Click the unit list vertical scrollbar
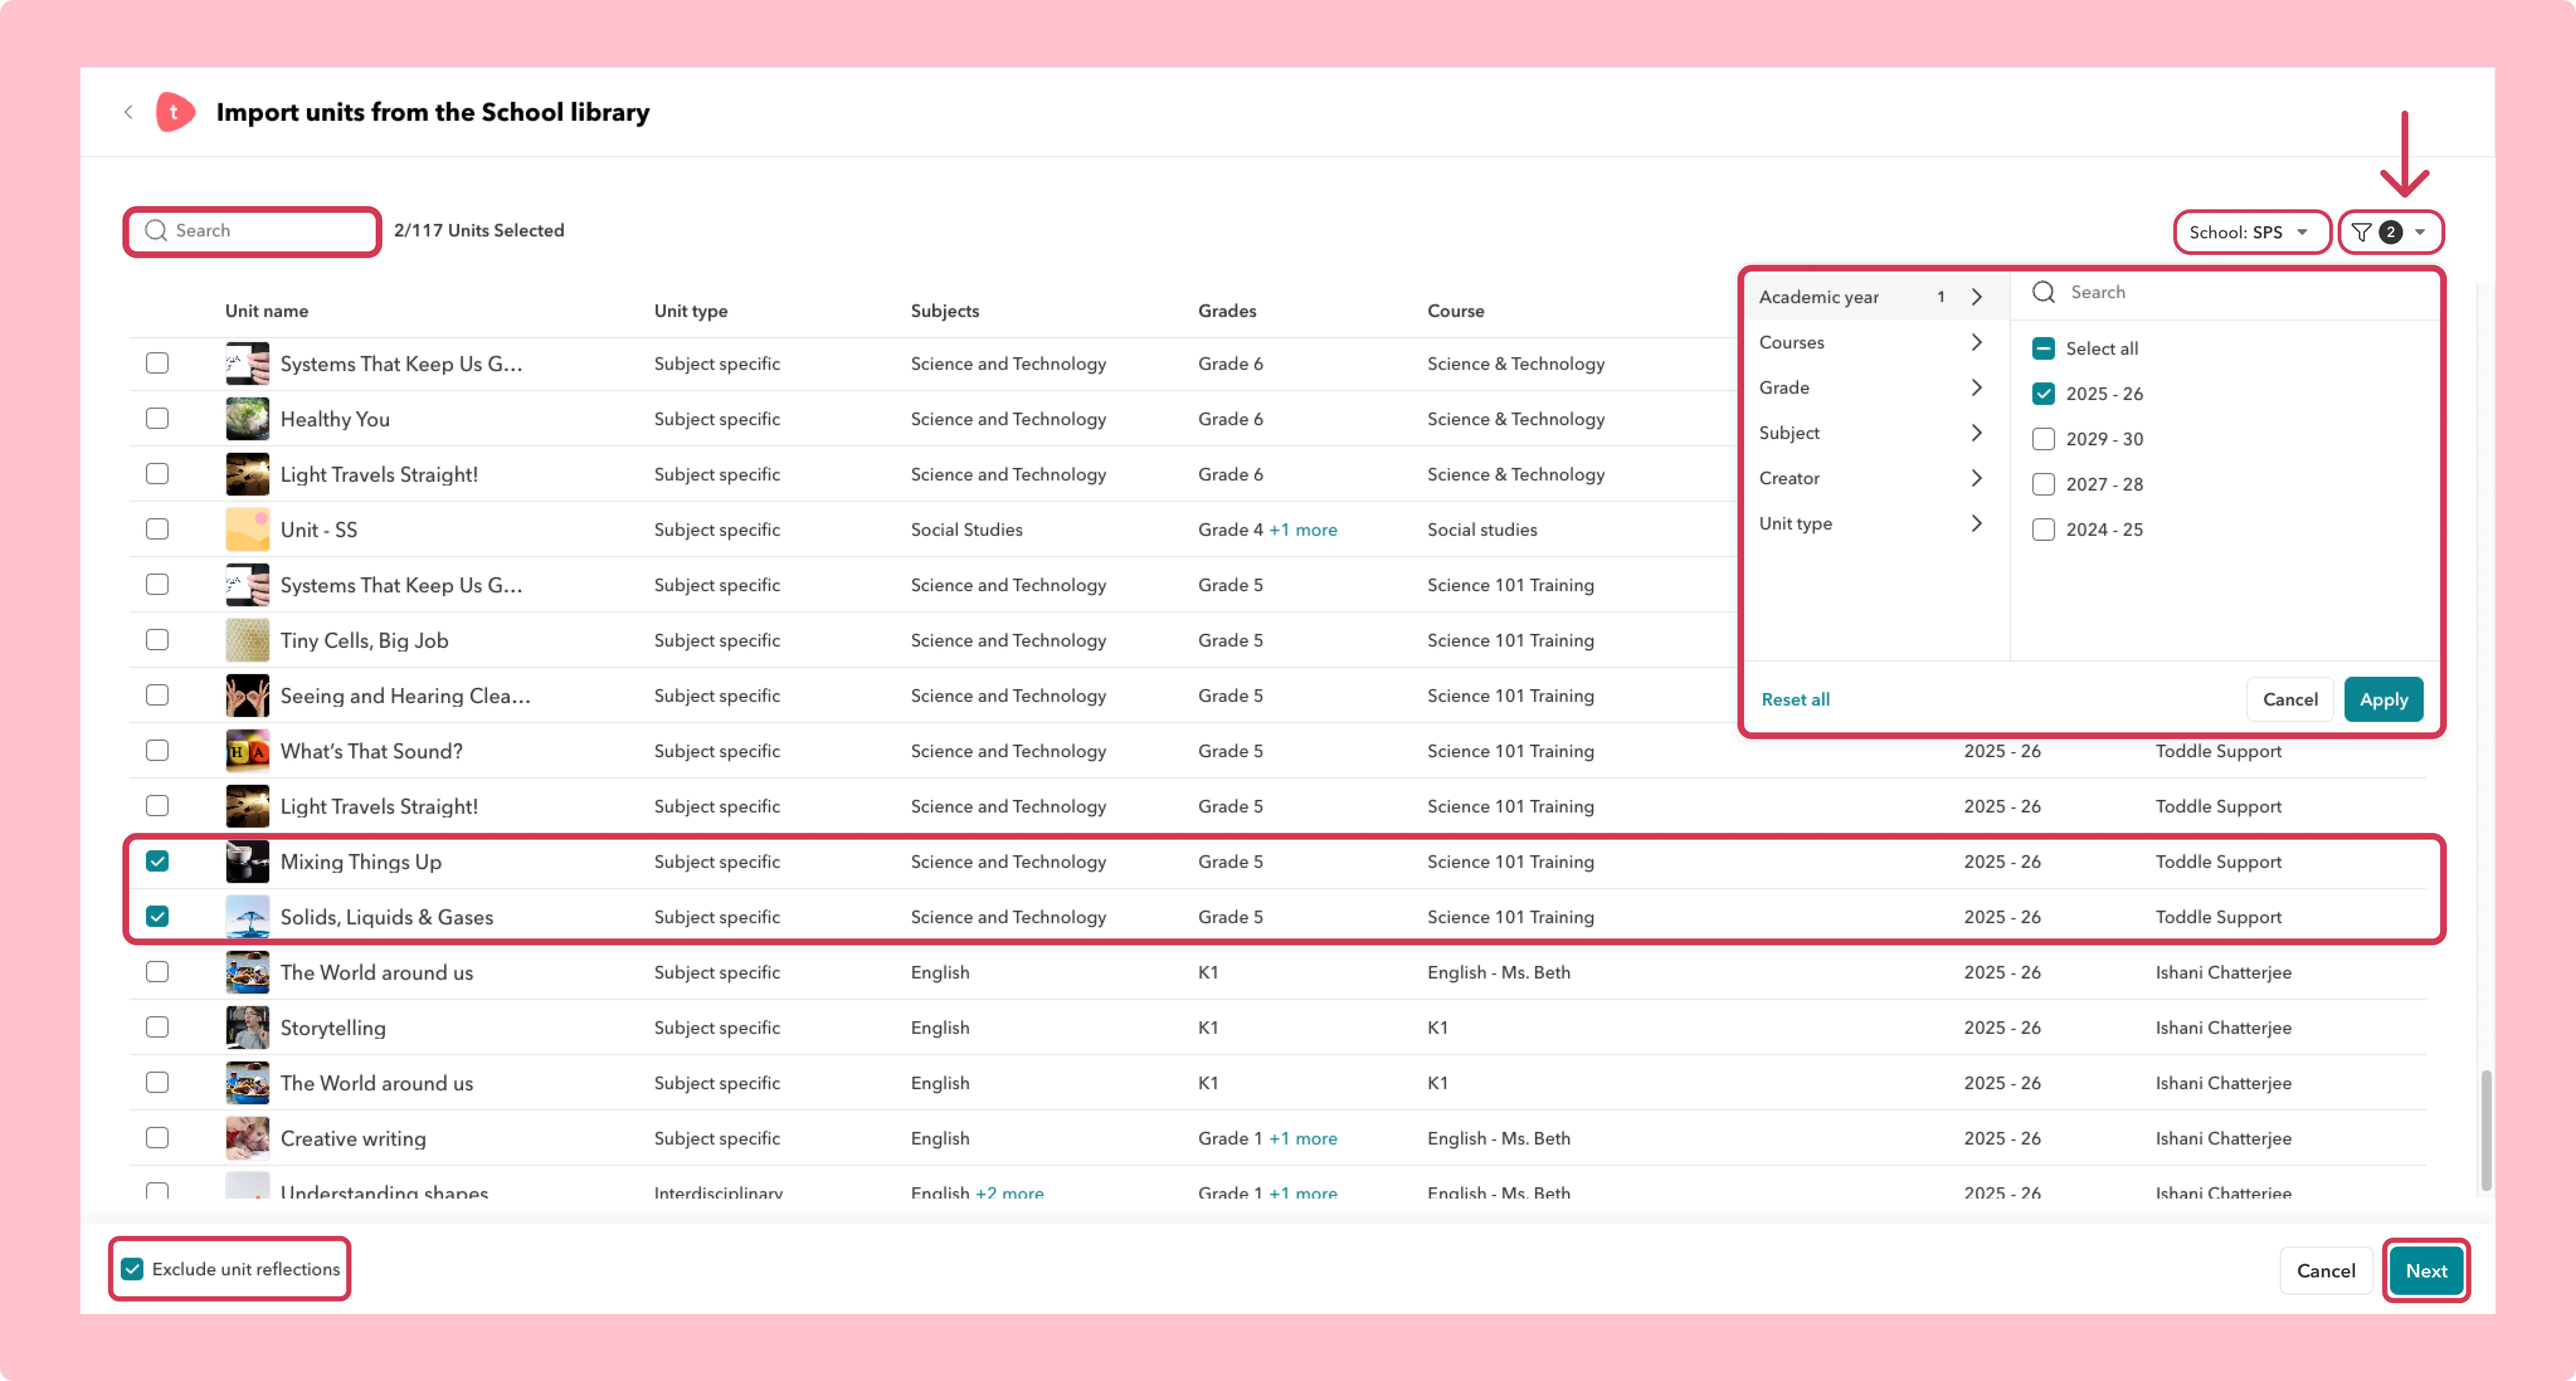2576x1381 pixels. pos(2485,1130)
